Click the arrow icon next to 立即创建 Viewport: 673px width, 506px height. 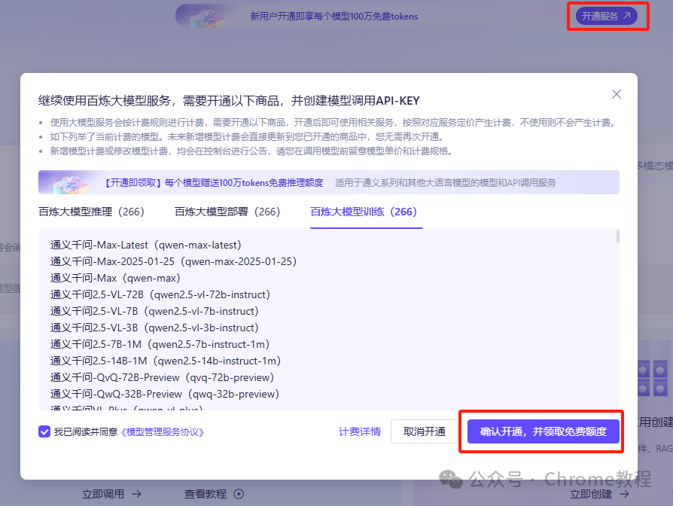coord(625,494)
